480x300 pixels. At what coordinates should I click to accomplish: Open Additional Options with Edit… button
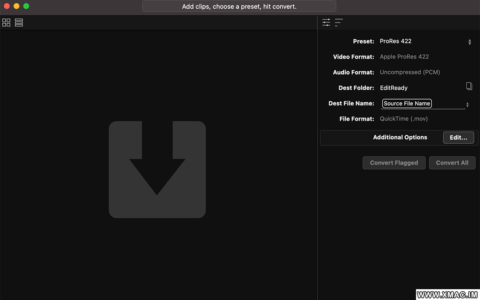coord(458,138)
